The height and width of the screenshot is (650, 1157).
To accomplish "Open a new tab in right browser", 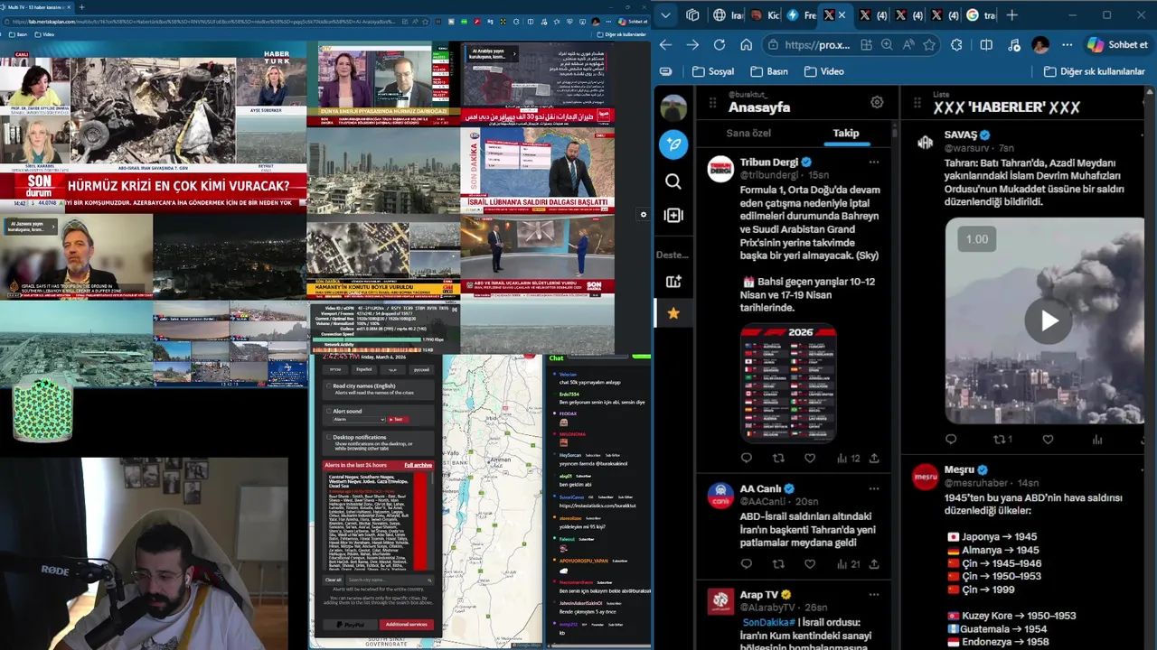I will (x=1011, y=14).
